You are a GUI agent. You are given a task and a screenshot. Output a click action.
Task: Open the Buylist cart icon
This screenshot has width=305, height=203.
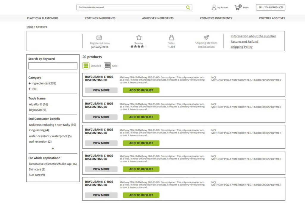tap(238, 7)
